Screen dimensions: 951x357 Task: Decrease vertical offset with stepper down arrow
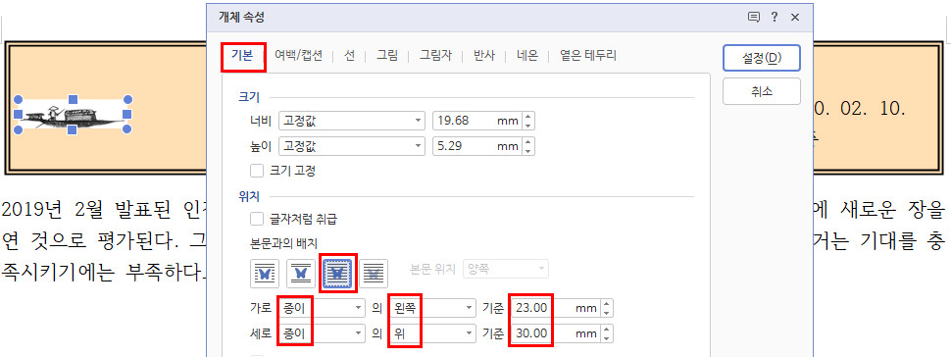607,338
